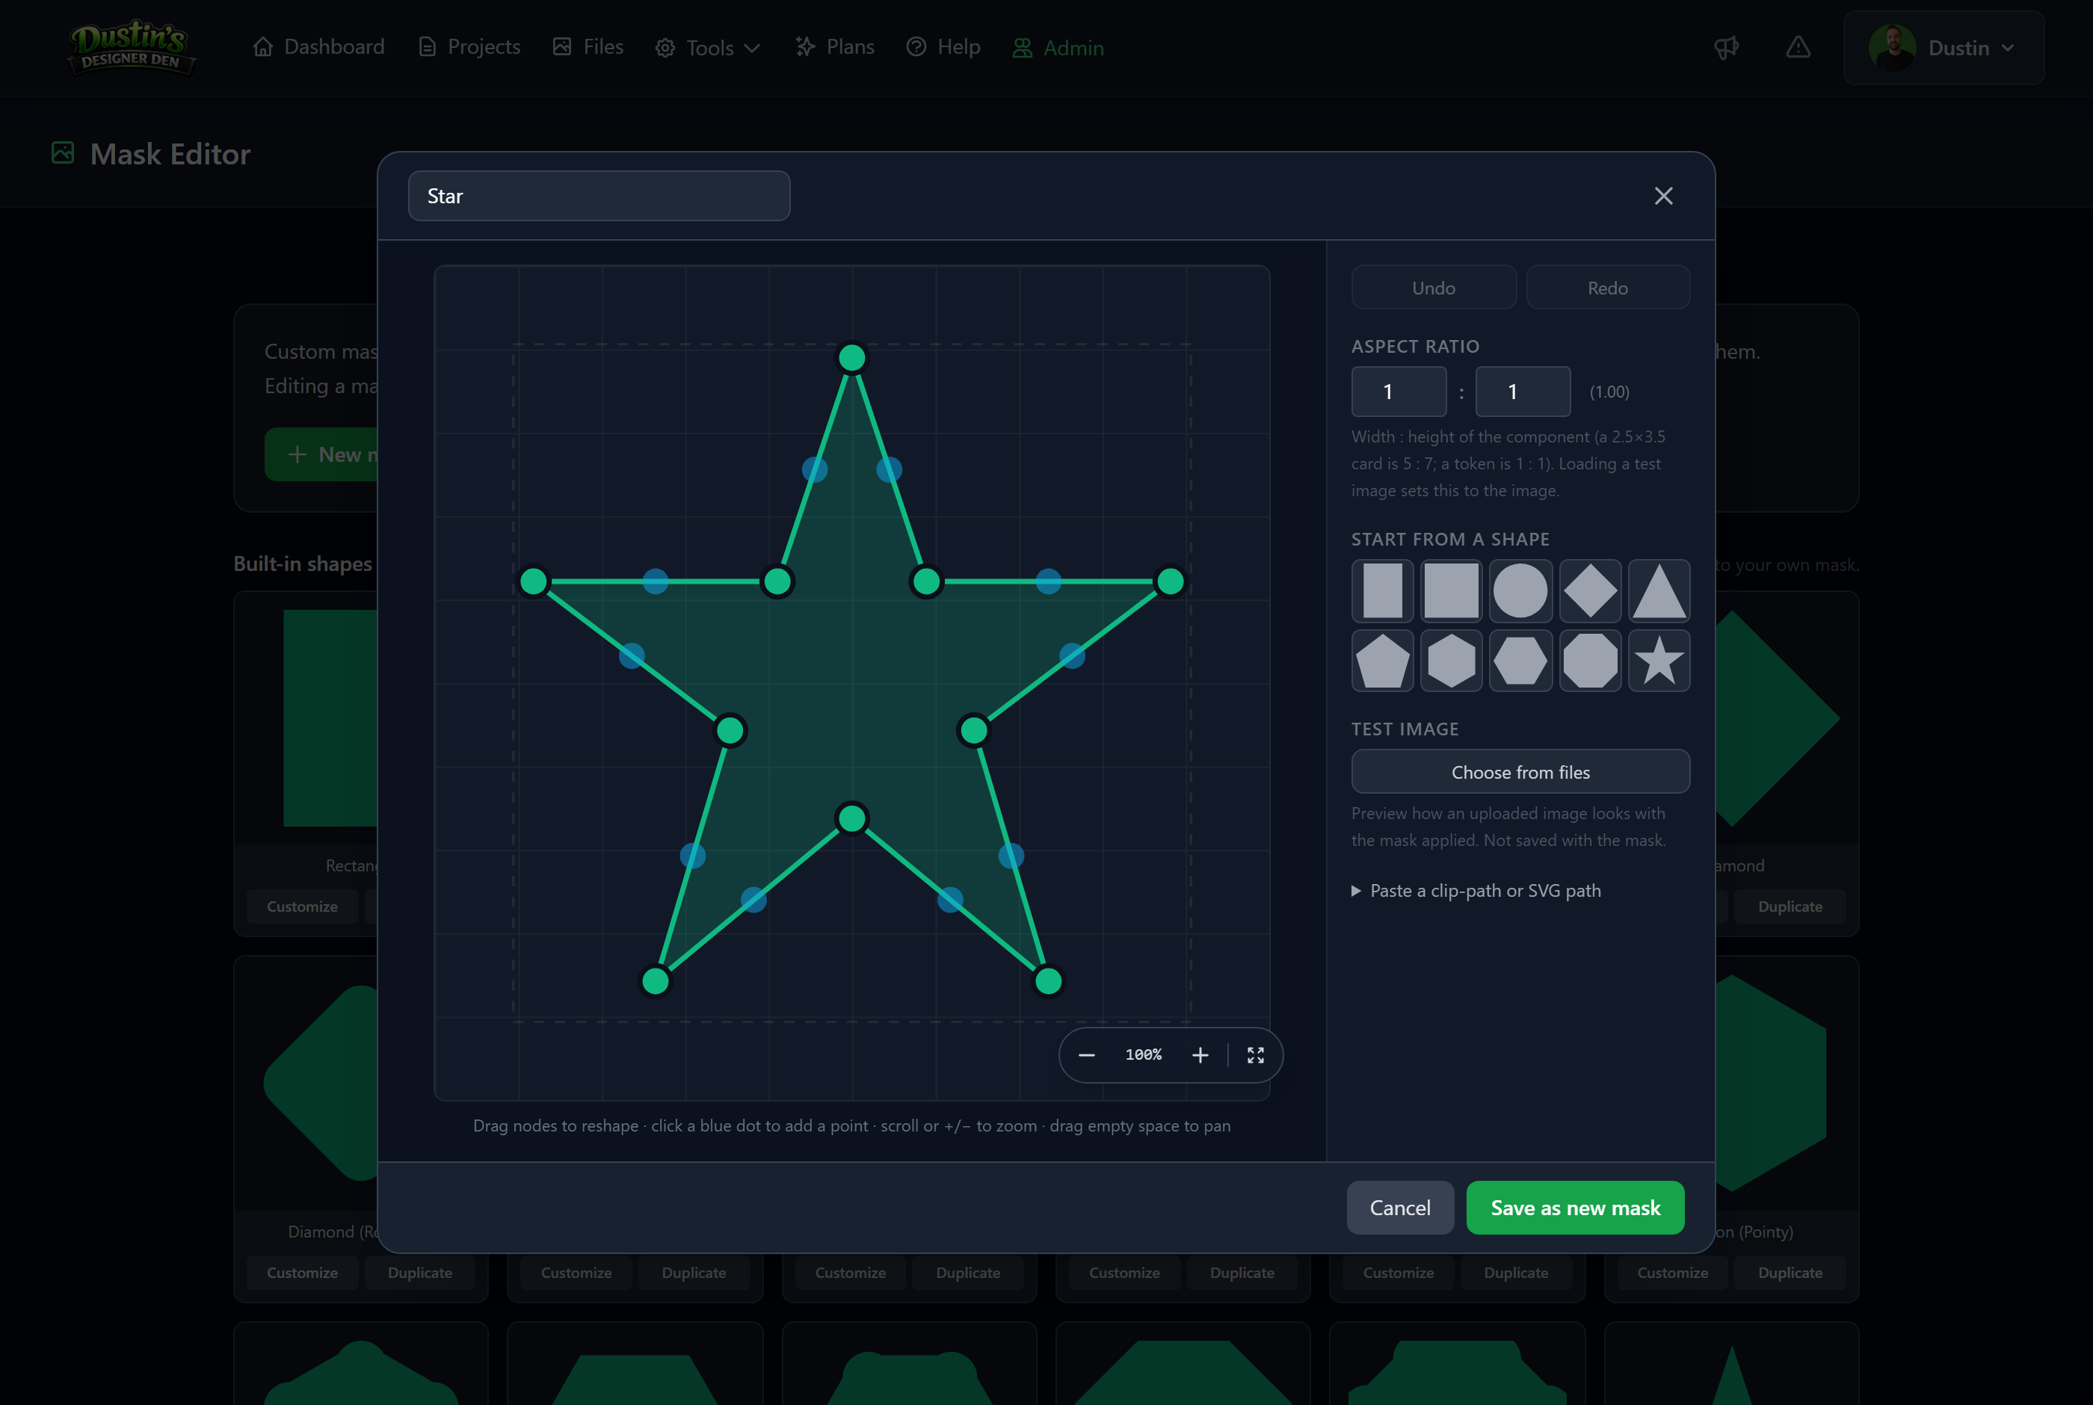
Task: Zoom out the canvas with minus icon
Action: 1086,1055
